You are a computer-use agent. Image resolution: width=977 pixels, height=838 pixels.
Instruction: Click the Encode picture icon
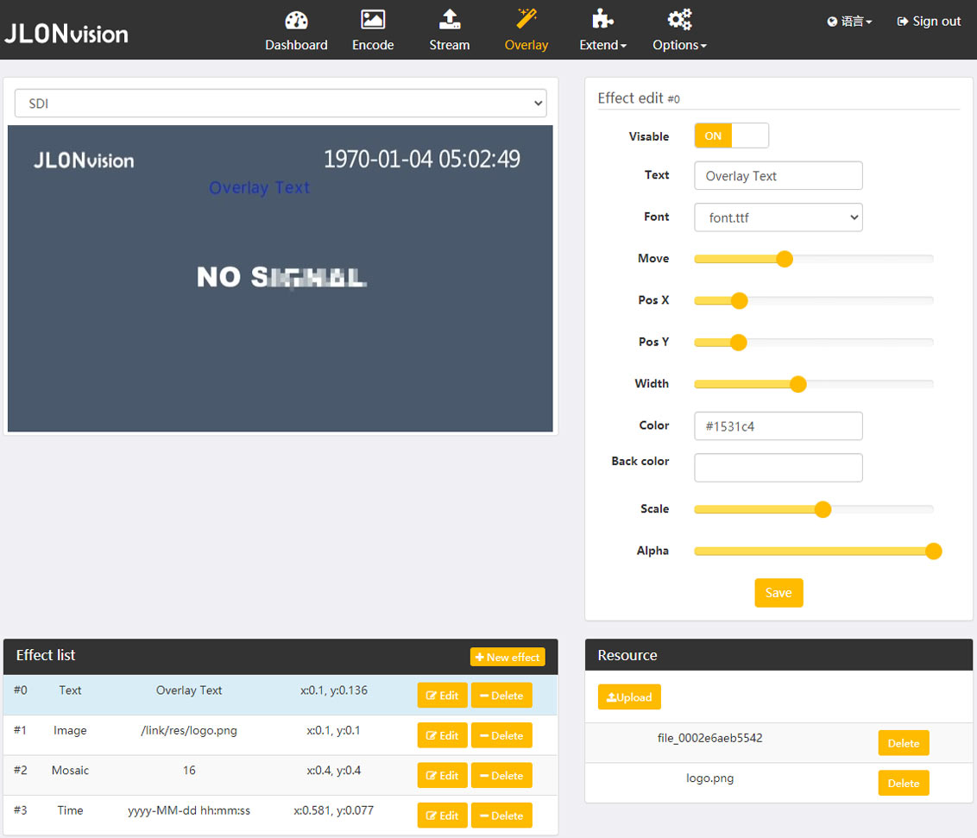[373, 20]
